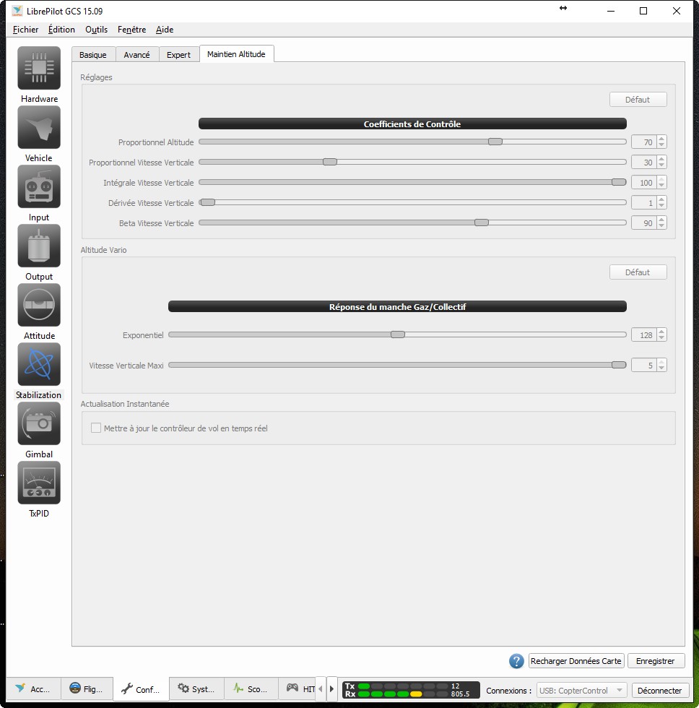
Task: Click the Exponentiel value field 128
Action: (644, 335)
